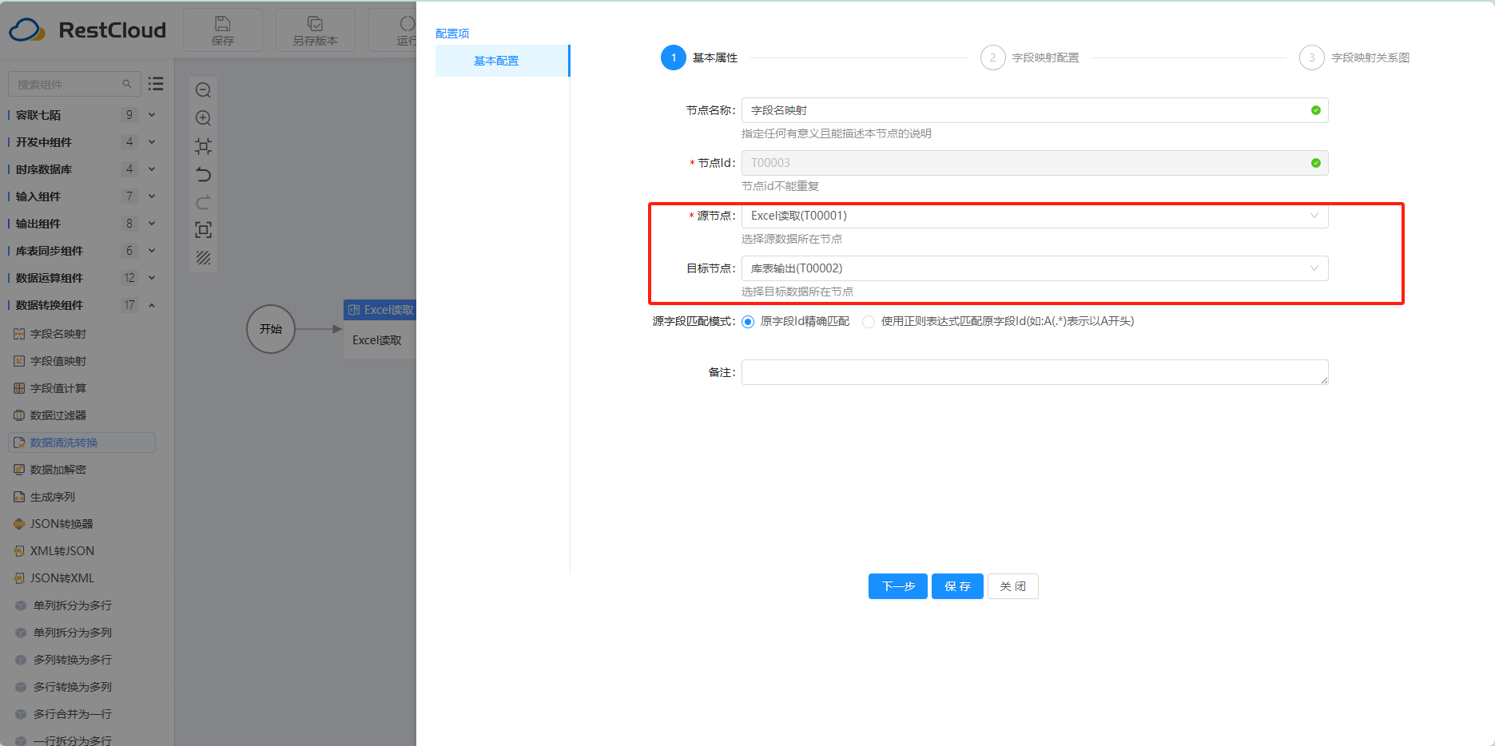Click the 节点名称 input field
Screen dimensions: 1495x746
point(1035,110)
